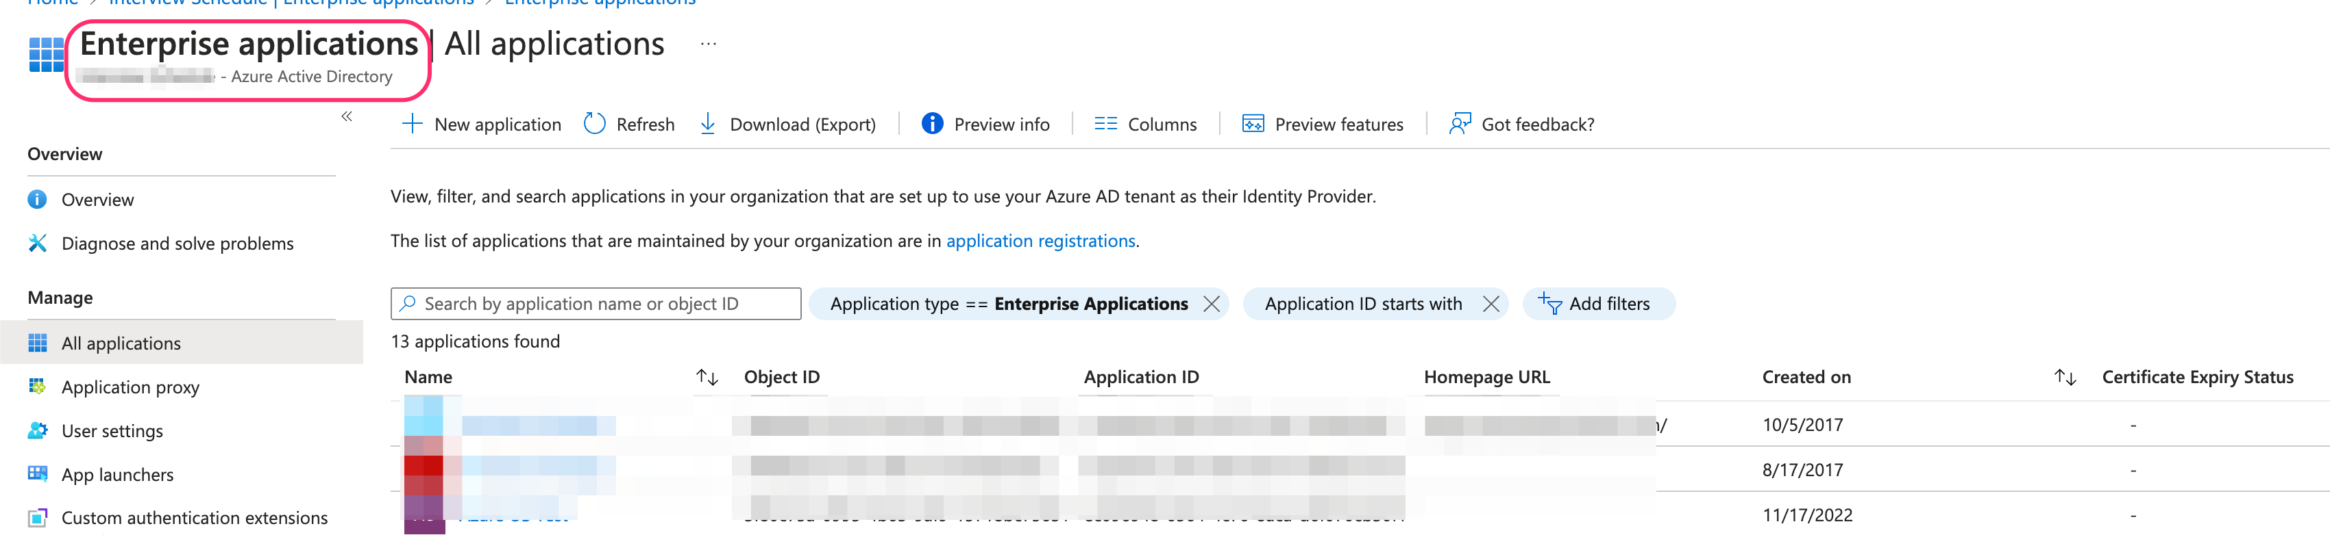
Task: Click the Object ID column header
Action: (x=781, y=377)
